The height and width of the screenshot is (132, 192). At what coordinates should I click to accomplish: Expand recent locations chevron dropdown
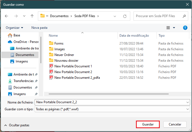point(24,16)
